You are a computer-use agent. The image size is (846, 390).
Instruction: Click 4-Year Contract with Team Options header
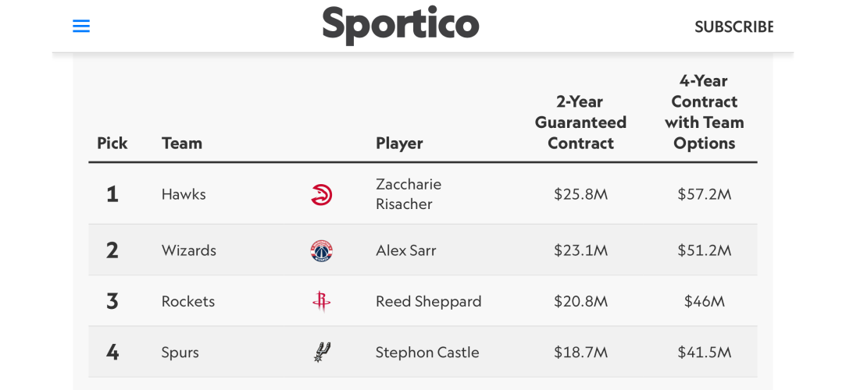coord(704,112)
